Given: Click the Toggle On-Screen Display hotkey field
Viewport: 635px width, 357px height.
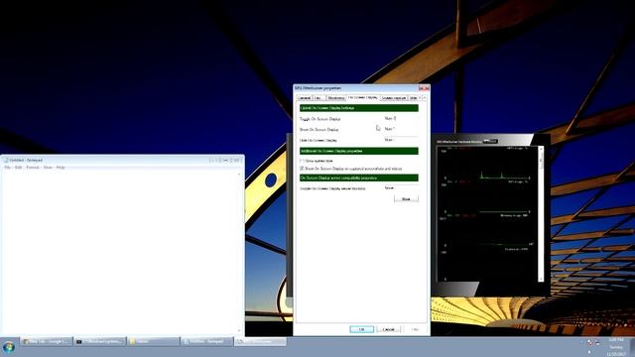Looking at the screenshot, I should [x=401, y=119].
